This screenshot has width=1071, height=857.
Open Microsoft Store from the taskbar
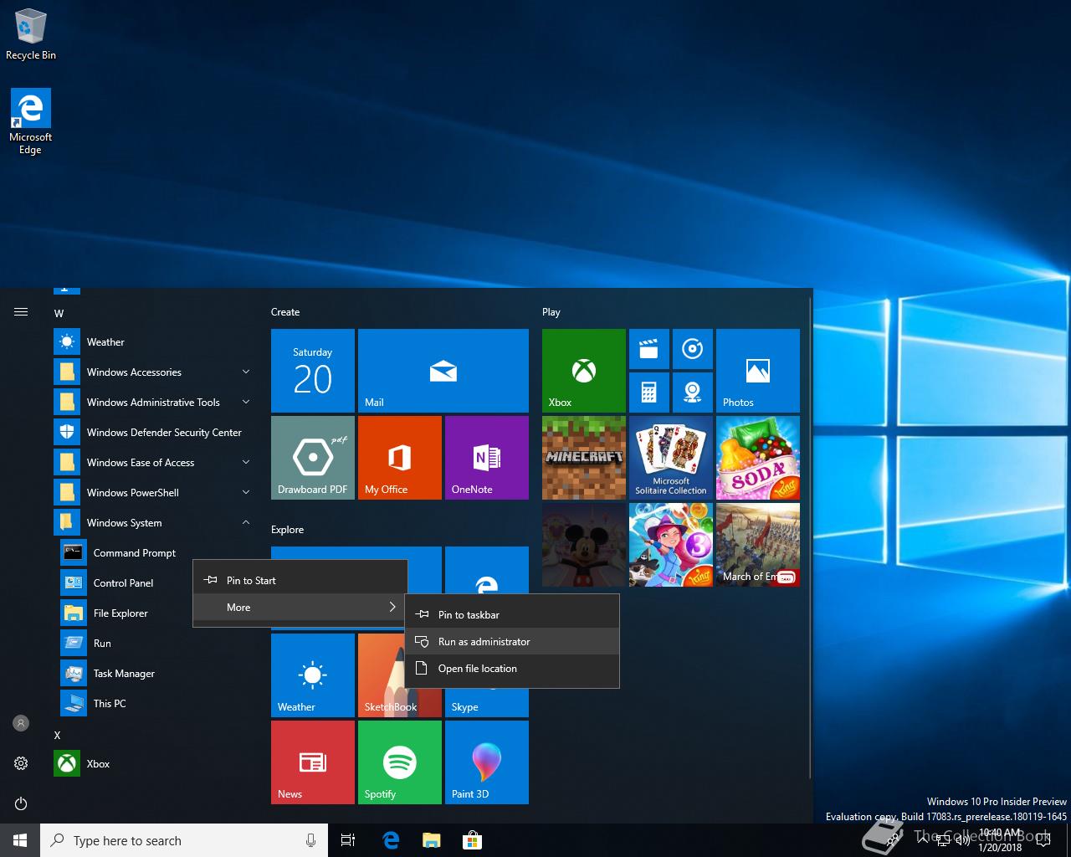point(472,840)
